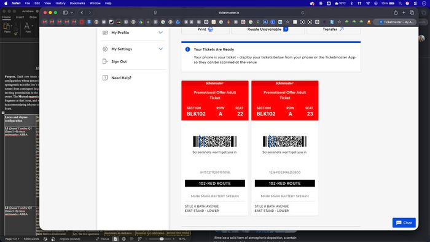430x242 pixels.
Task: Reload the page with the refresh icon
Action: coord(302,13)
